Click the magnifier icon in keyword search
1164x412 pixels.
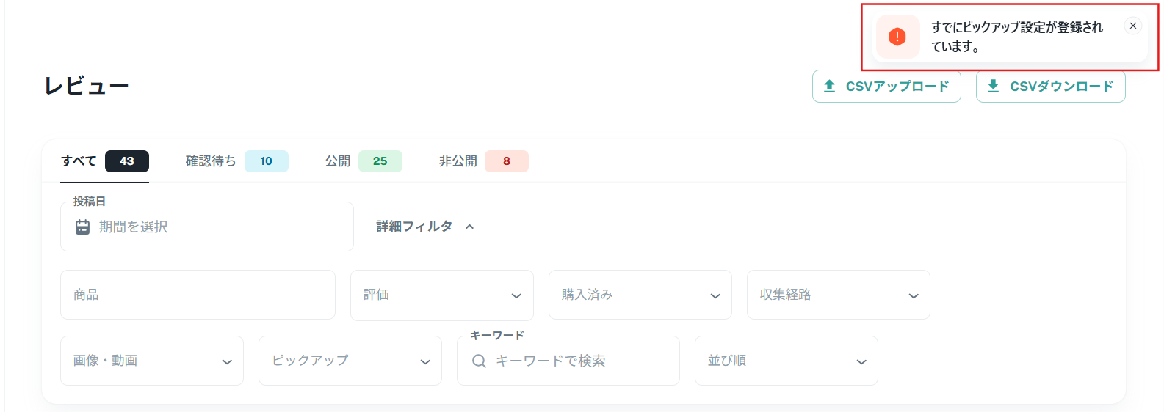click(479, 361)
